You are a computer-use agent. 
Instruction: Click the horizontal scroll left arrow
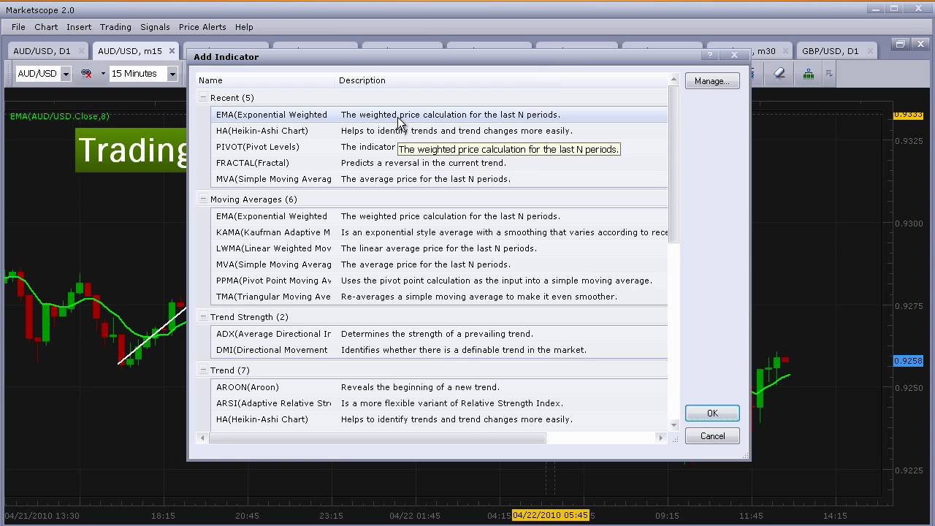202,438
